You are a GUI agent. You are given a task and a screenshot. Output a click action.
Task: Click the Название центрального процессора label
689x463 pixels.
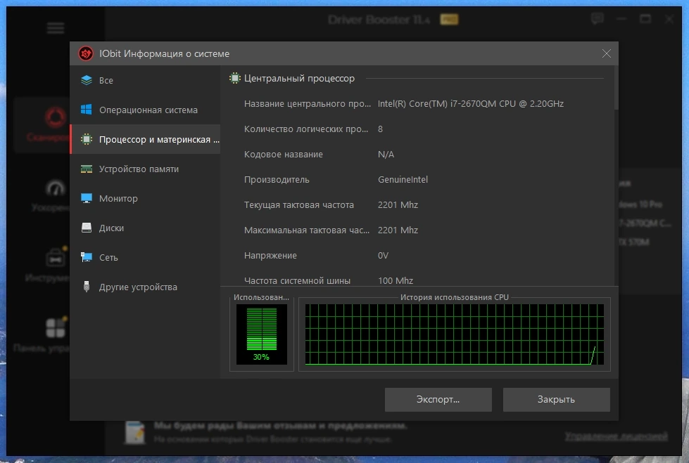pos(308,103)
